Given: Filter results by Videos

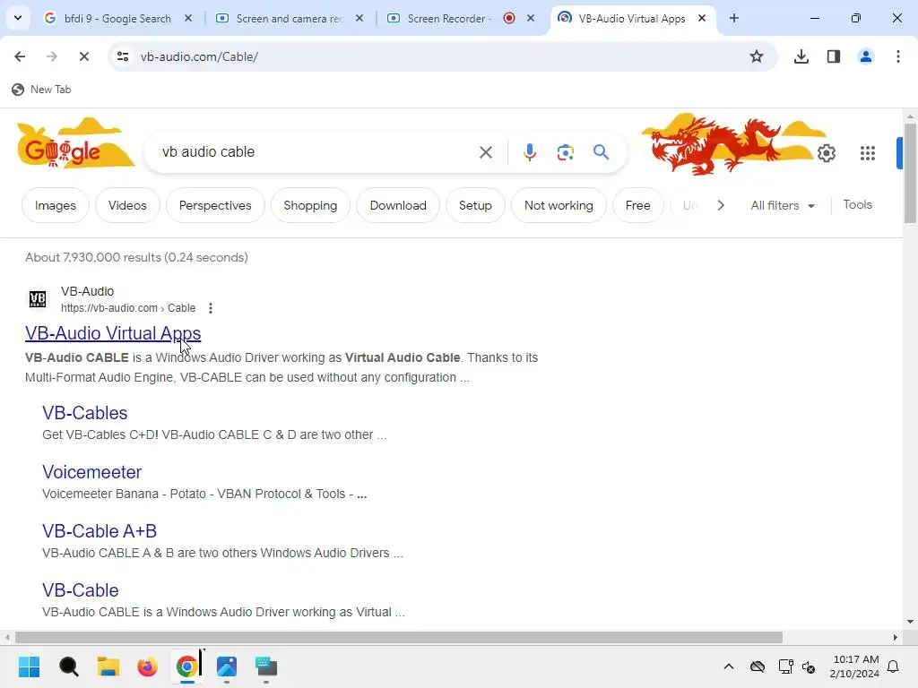Looking at the screenshot, I should tap(127, 205).
